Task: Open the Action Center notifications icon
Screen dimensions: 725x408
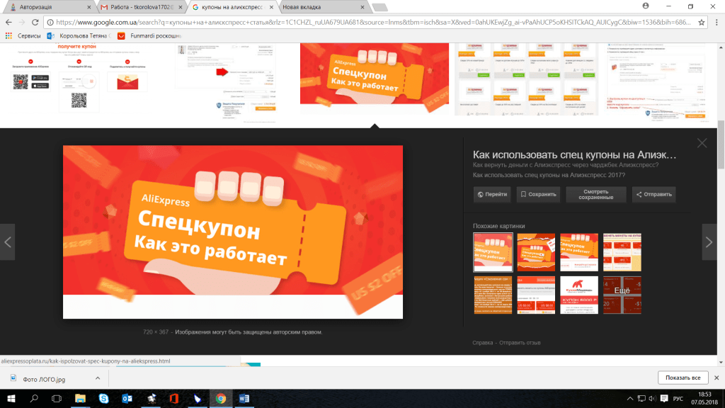Action: pyautogui.click(x=664, y=399)
